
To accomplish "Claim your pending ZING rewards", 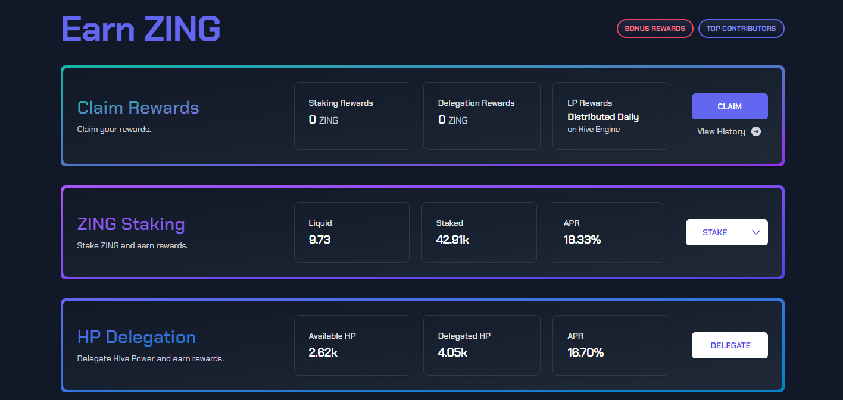I will click(x=730, y=106).
